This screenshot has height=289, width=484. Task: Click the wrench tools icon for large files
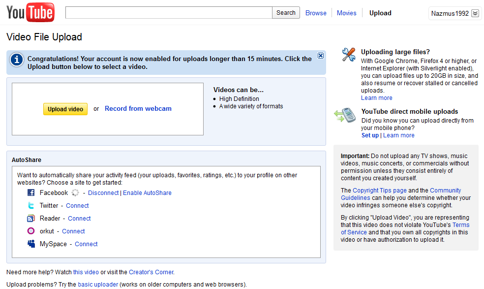point(349,55)
